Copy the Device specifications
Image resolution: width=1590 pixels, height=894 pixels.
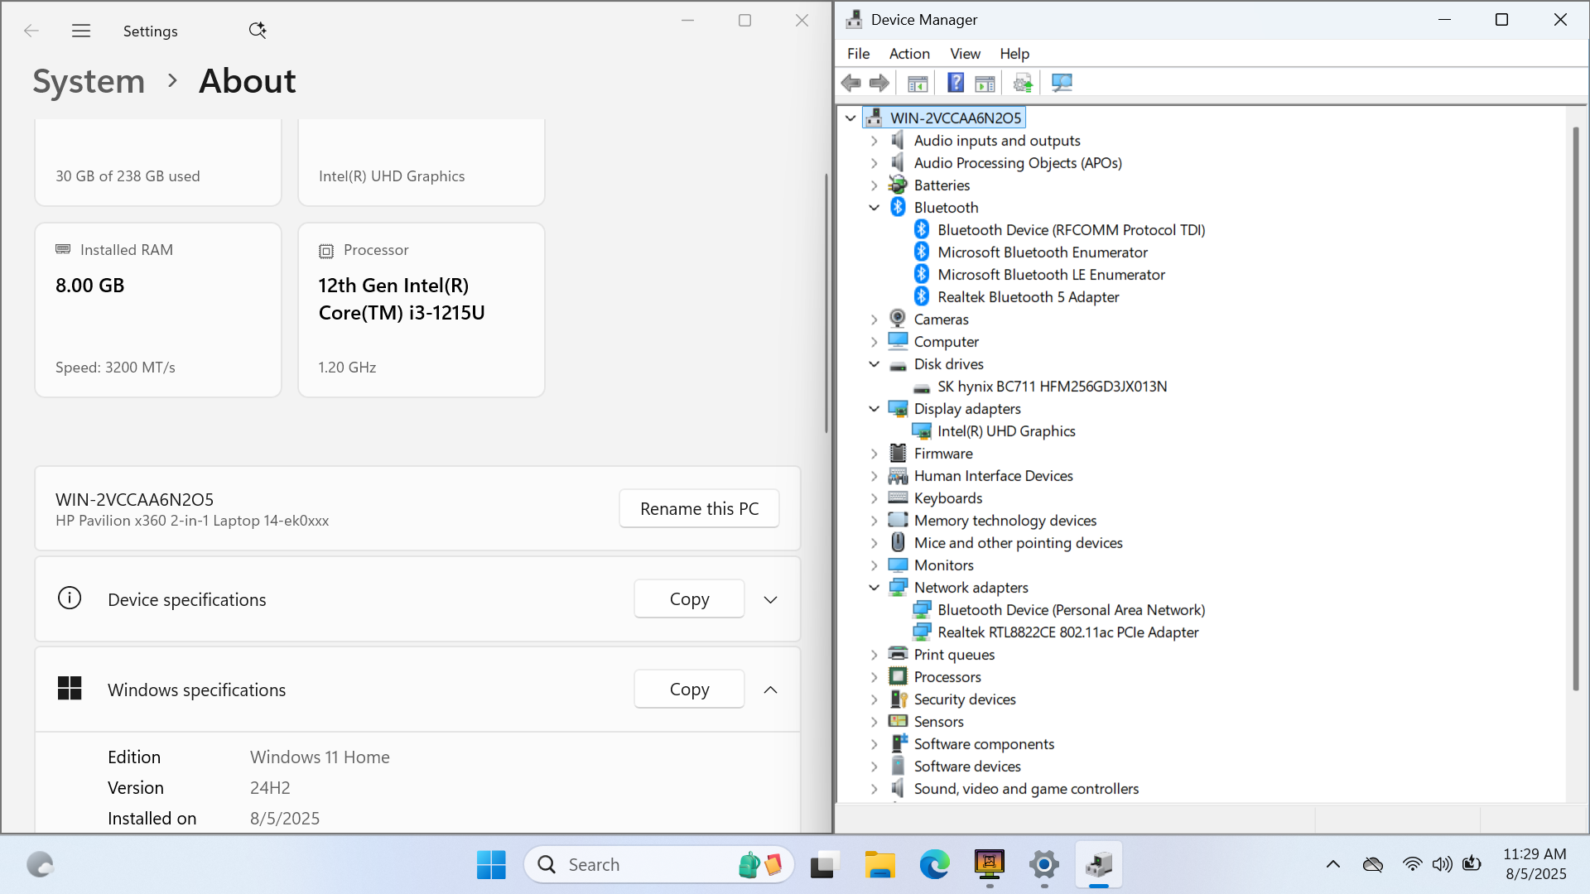point(689,598)
